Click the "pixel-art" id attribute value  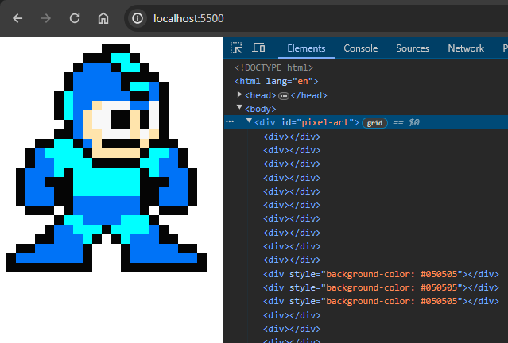click(x=325, y=122)
